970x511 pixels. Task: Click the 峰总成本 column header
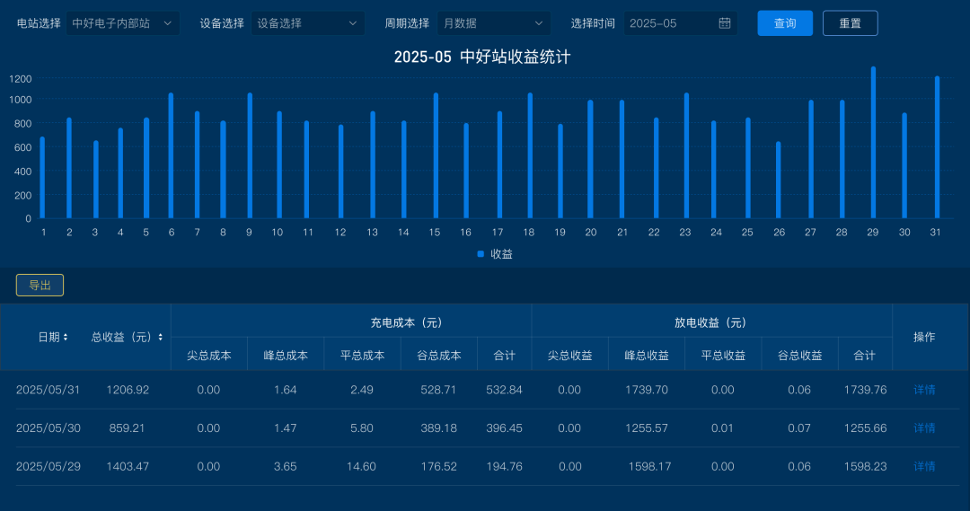point(286,356)
